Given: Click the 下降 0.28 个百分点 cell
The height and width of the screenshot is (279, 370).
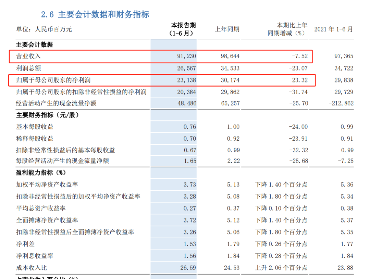Looking at the screenshot, I should point(281,256).
